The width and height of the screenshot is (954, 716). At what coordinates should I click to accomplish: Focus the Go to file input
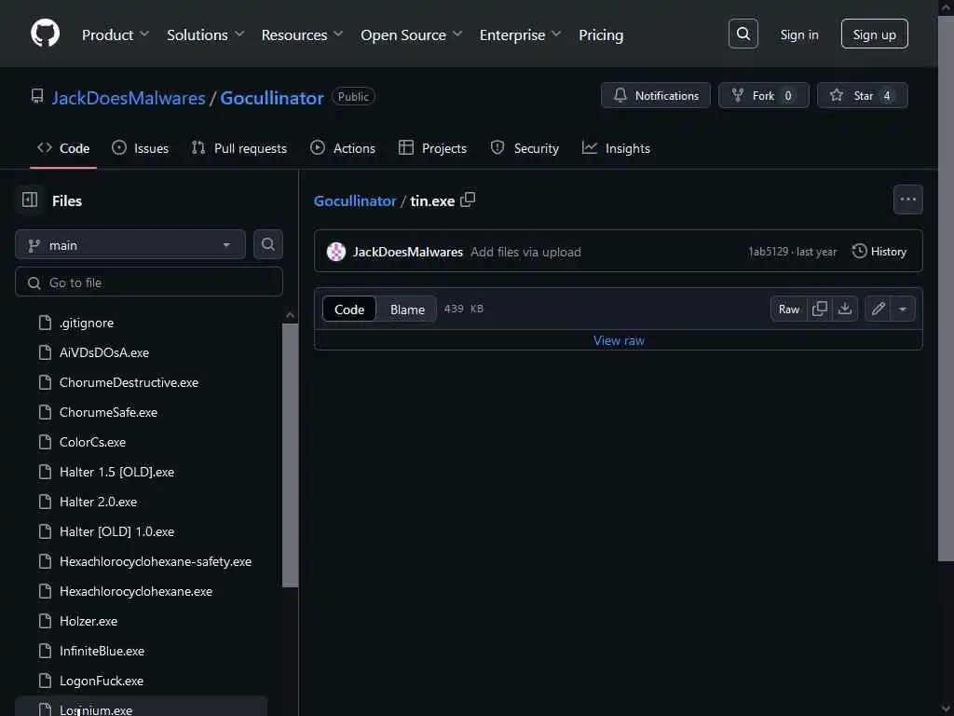(149, 282)
